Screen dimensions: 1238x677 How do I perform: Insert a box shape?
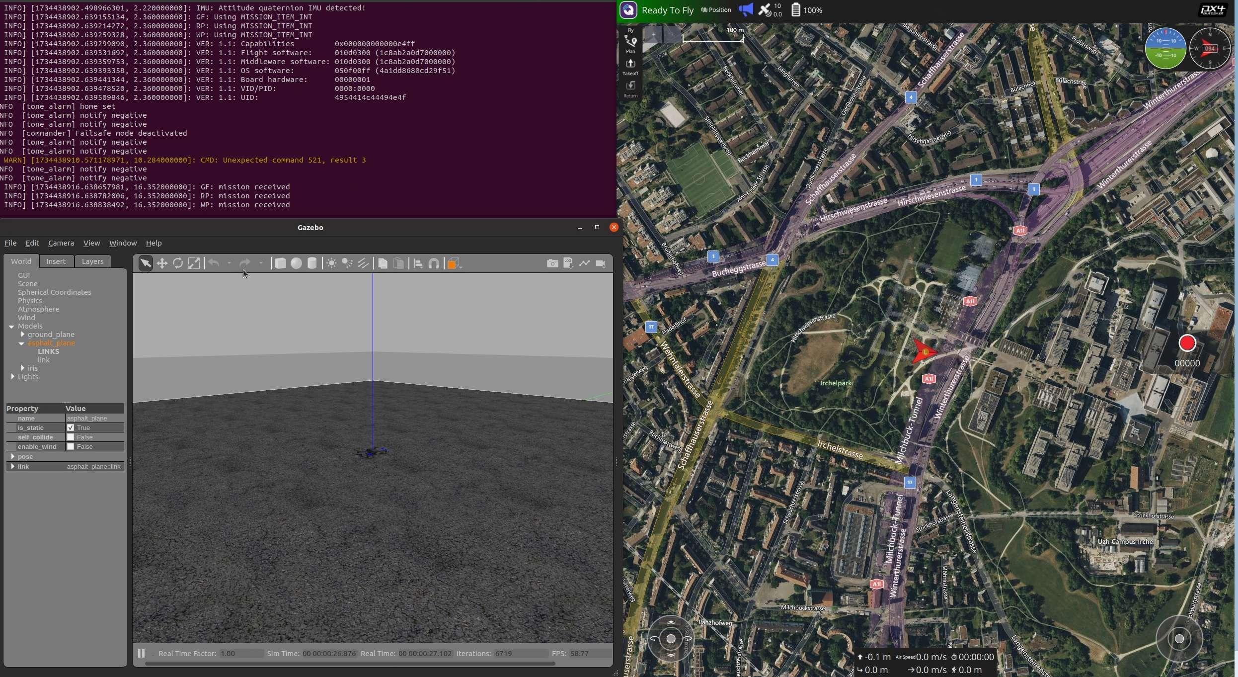(x=280, y=263)
